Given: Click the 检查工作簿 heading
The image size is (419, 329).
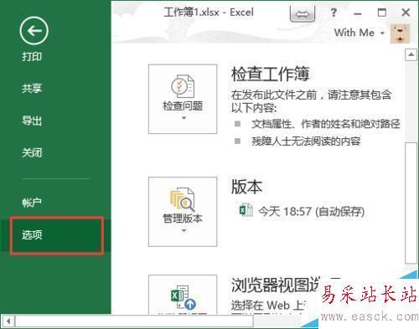Looking at the screenshot, I should pos(271,74).
